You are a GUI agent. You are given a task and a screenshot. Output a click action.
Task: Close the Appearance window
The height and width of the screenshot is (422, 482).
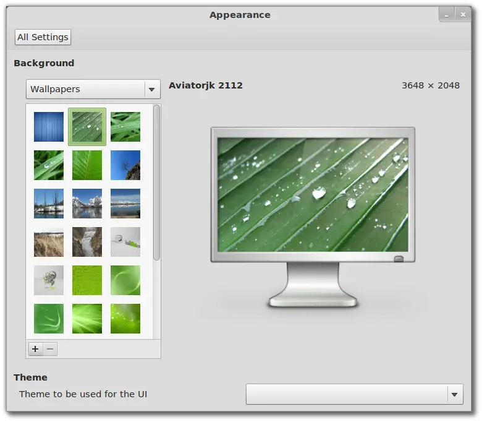pos(463,15)
